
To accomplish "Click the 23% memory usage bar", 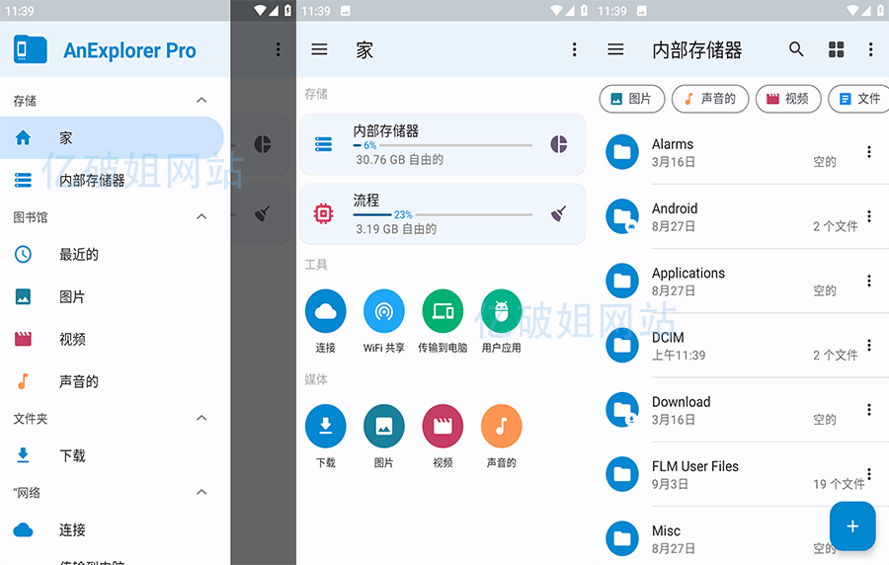I will pos(443,214).
